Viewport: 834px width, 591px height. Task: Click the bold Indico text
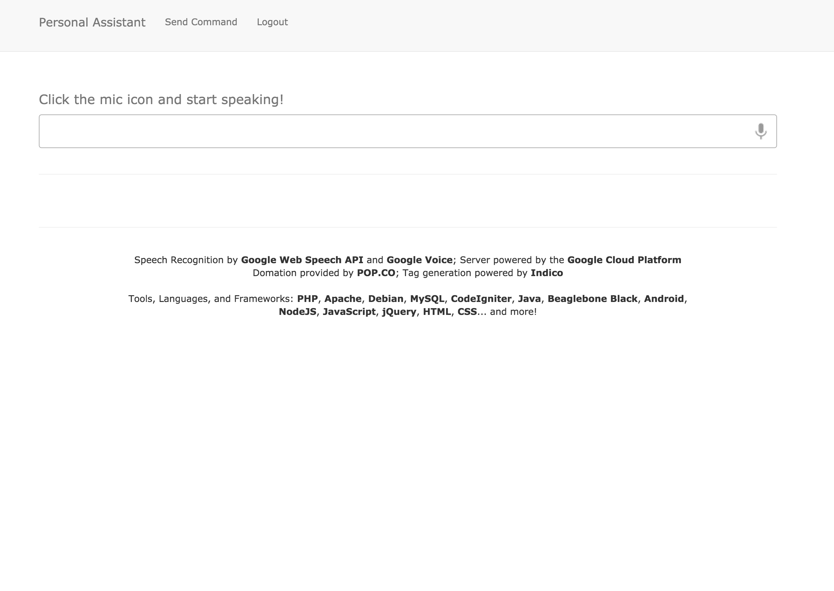(x=547, y=273)
